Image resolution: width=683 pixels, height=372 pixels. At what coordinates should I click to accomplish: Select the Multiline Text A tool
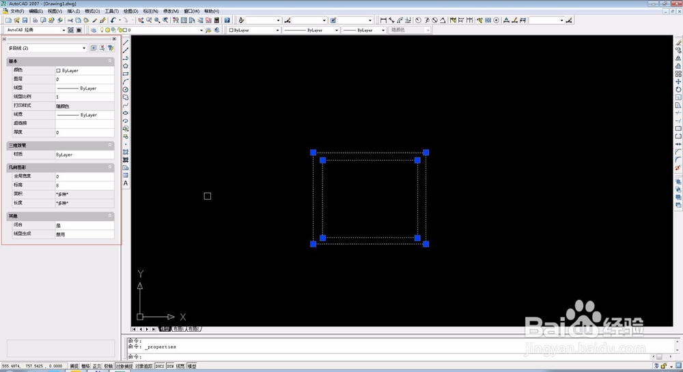(126, 183)
